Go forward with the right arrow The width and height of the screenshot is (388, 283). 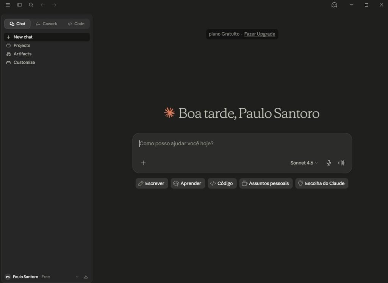point(54,5)
